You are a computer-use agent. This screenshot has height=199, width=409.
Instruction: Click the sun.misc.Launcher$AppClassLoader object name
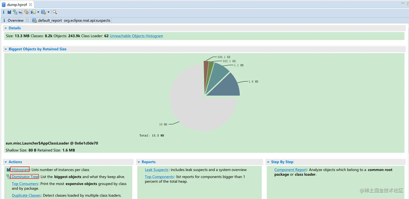[x=52, y=143]
